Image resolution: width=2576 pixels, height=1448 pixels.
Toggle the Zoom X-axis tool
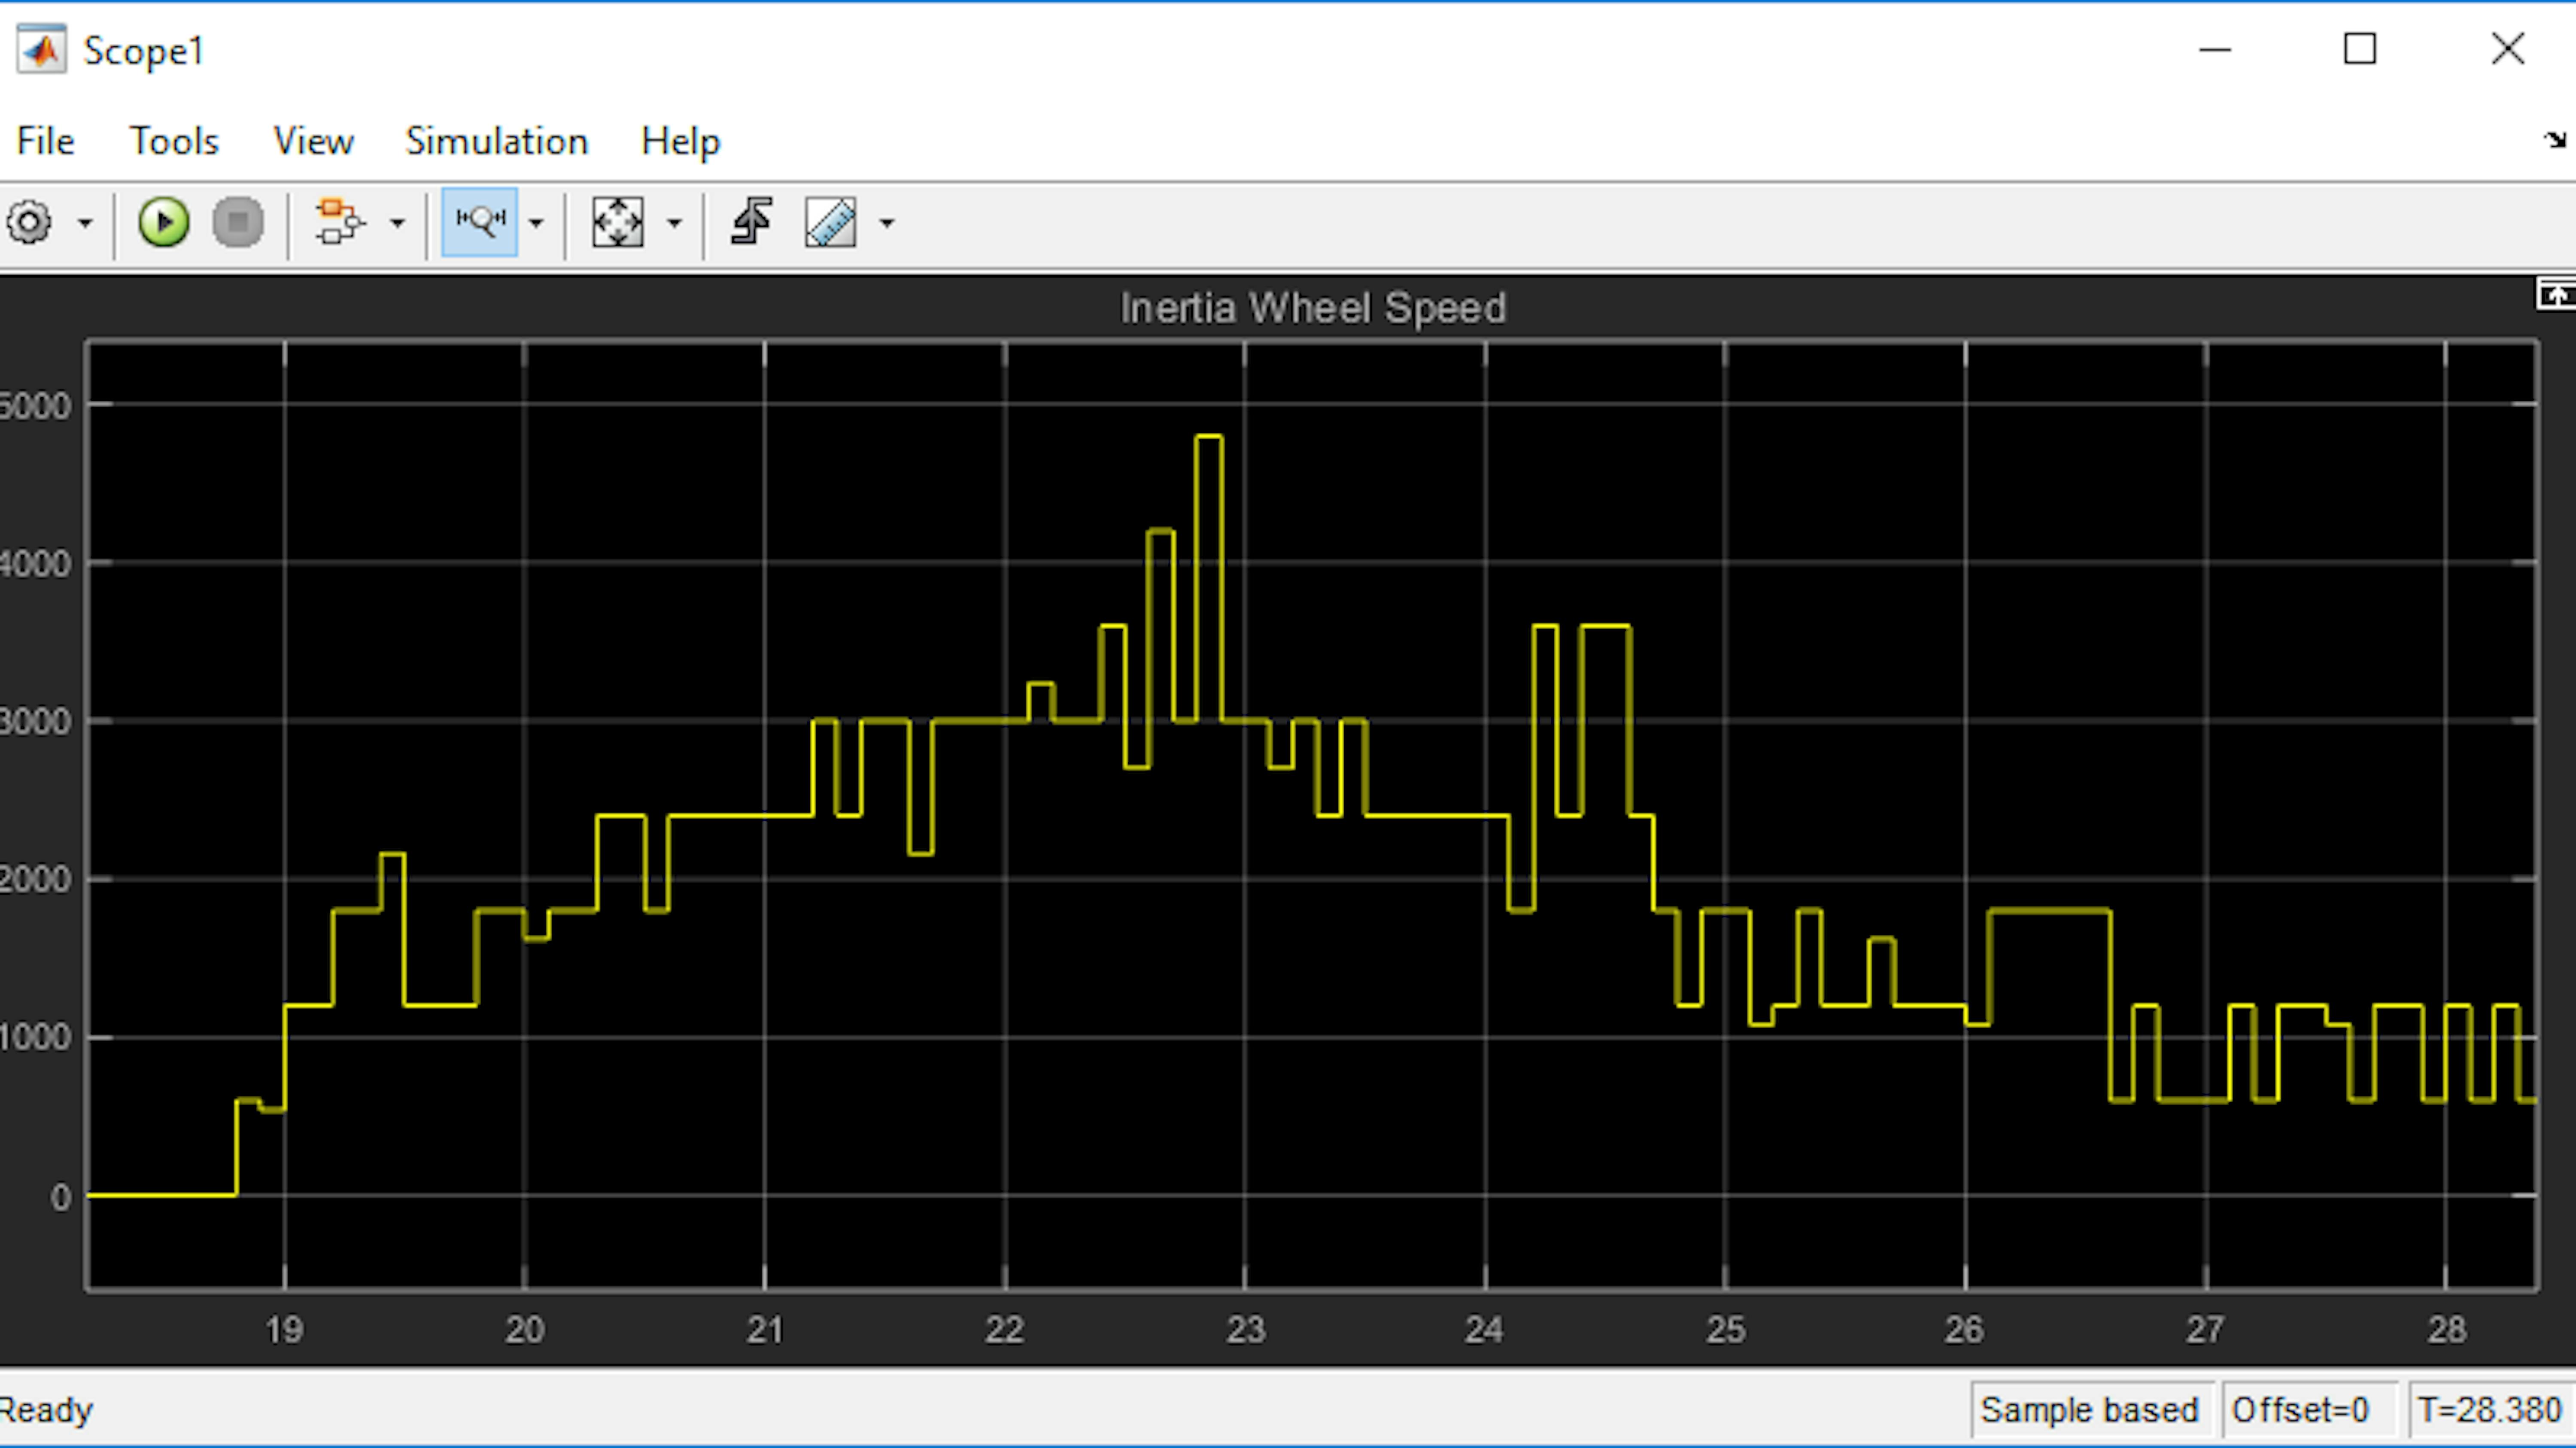(x=480, y=222)
